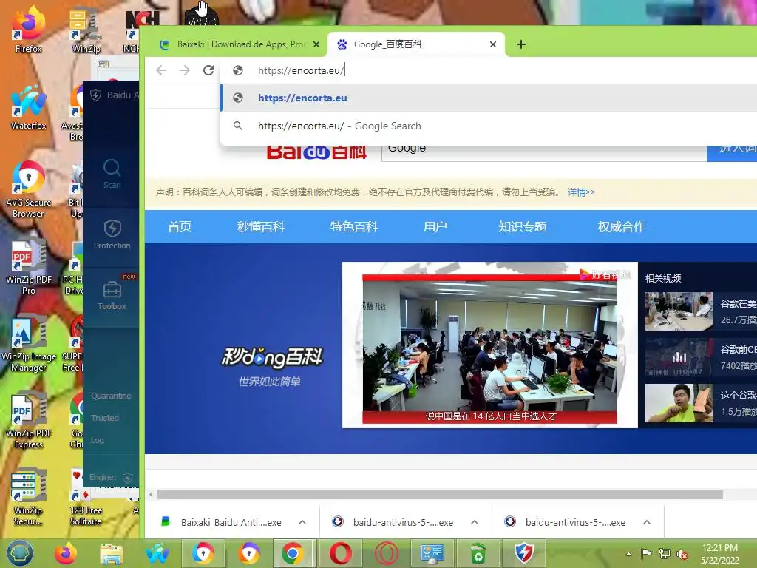757x568 pixels.
Task: Reload the current page
Action: [208, 70]
